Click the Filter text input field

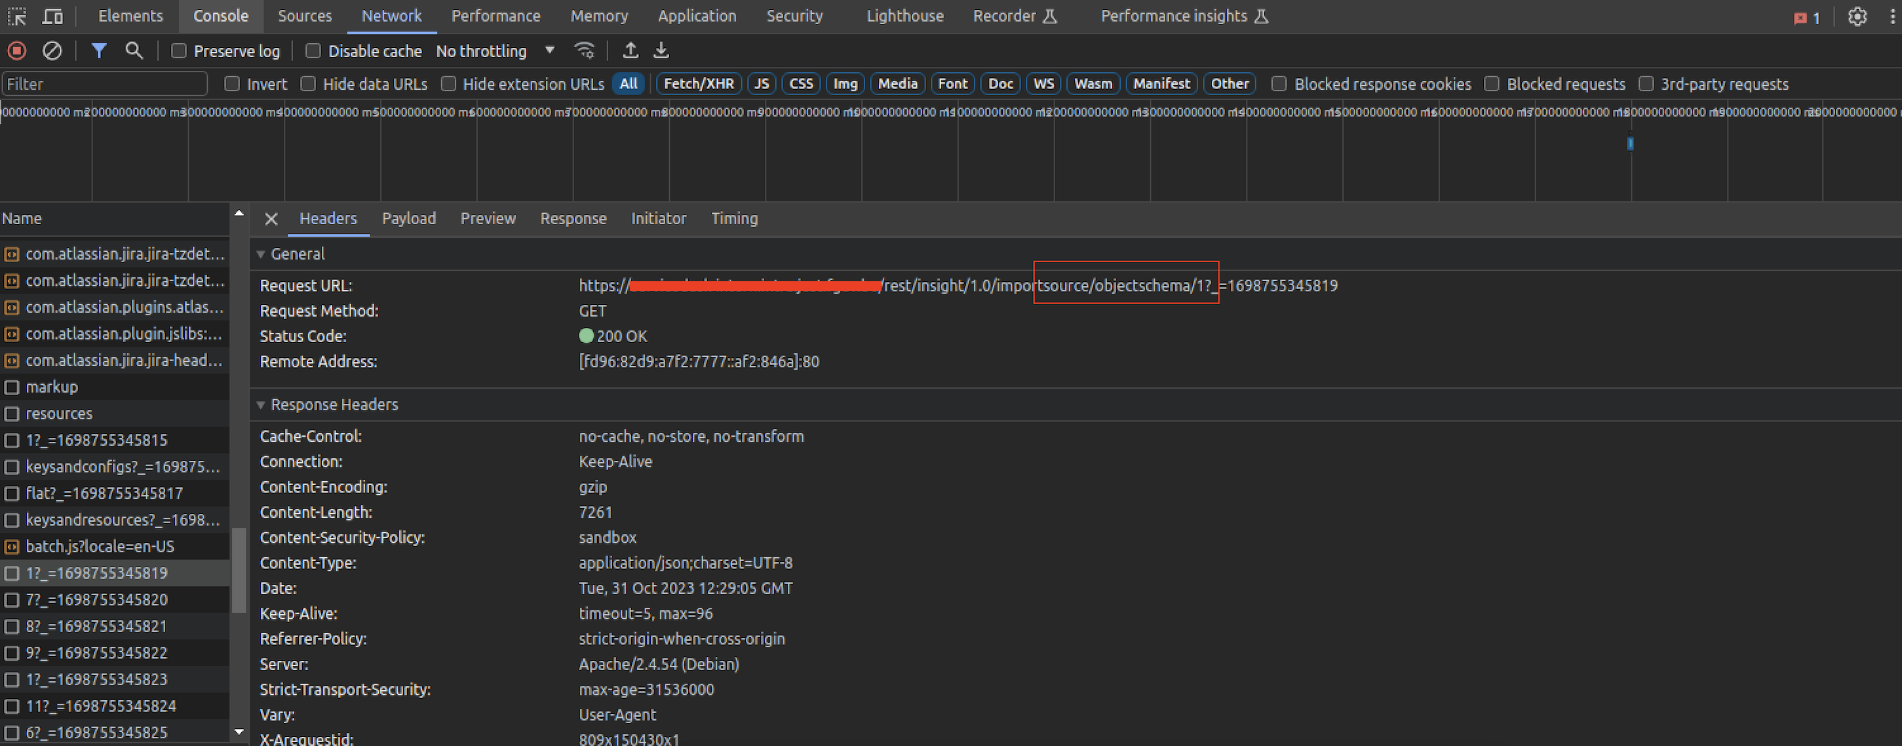pos(104,84)
